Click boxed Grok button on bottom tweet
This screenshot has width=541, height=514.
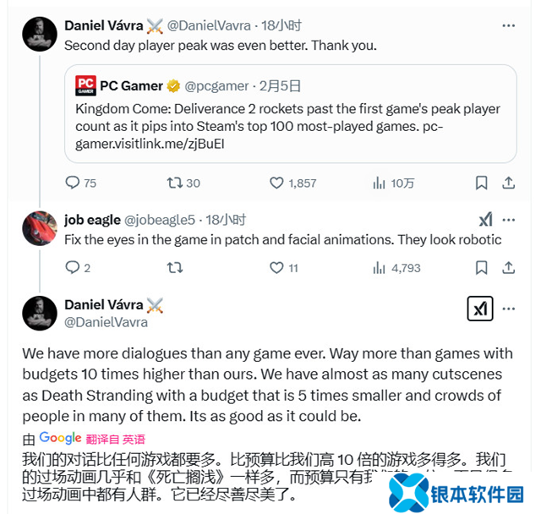point(480,309)
